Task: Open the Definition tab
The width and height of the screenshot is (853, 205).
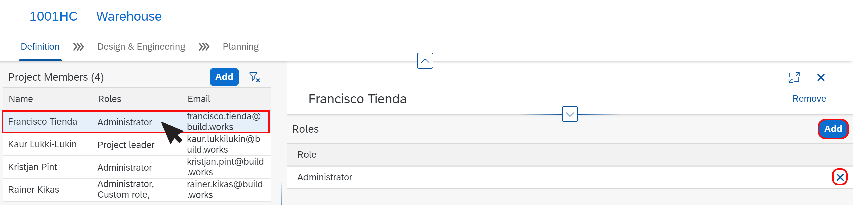Action: [40, 47]
